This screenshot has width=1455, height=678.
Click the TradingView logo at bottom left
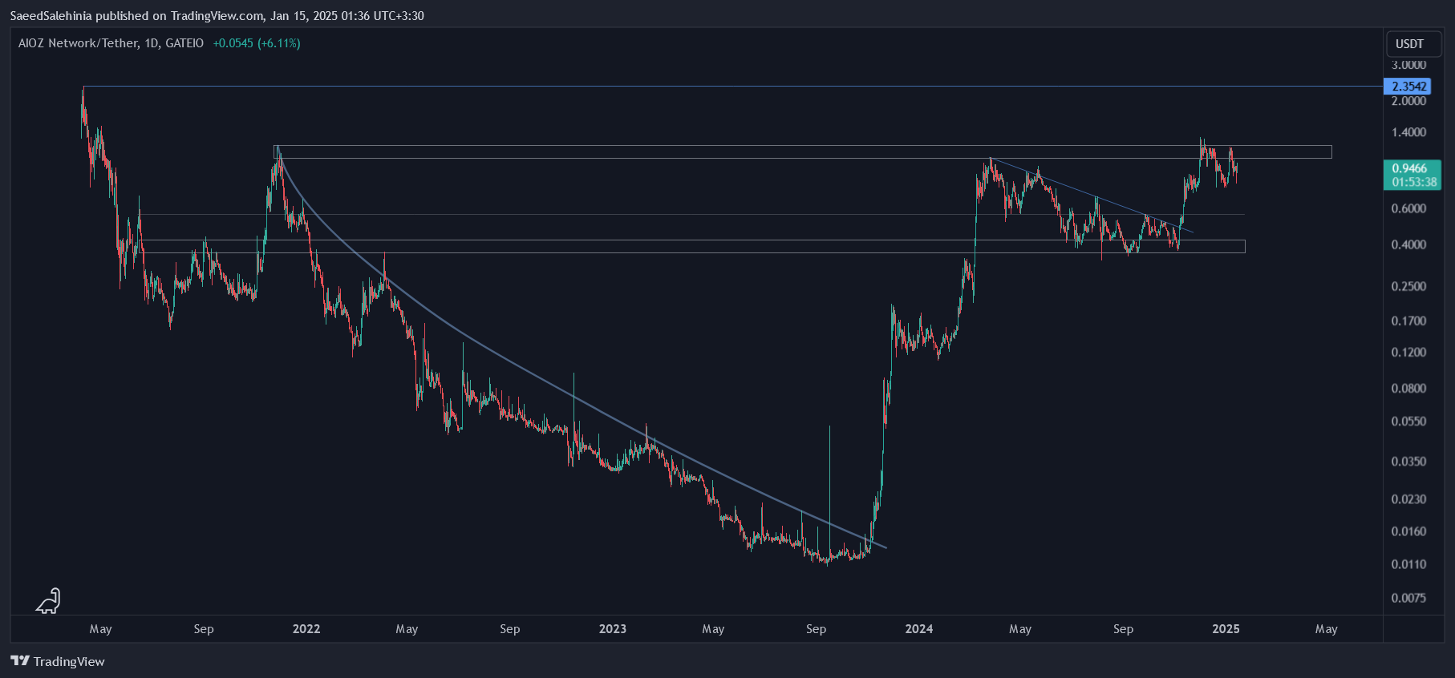[58, 661]
